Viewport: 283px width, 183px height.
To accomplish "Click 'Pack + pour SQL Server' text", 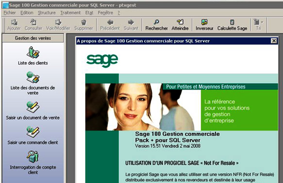I will [x=168, y=140].
